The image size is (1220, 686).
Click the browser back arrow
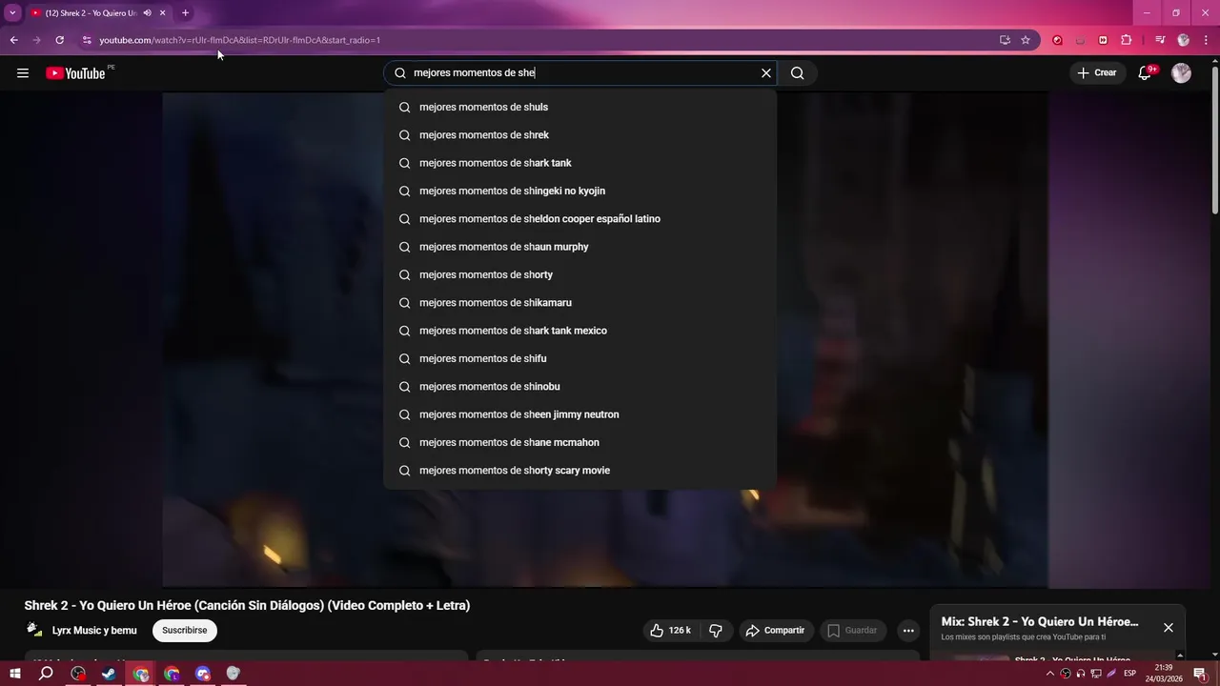pyautogui.click(x=13, y=40)
